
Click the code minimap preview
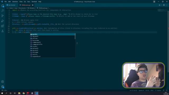pyautogui.click(x=162, y=10)
